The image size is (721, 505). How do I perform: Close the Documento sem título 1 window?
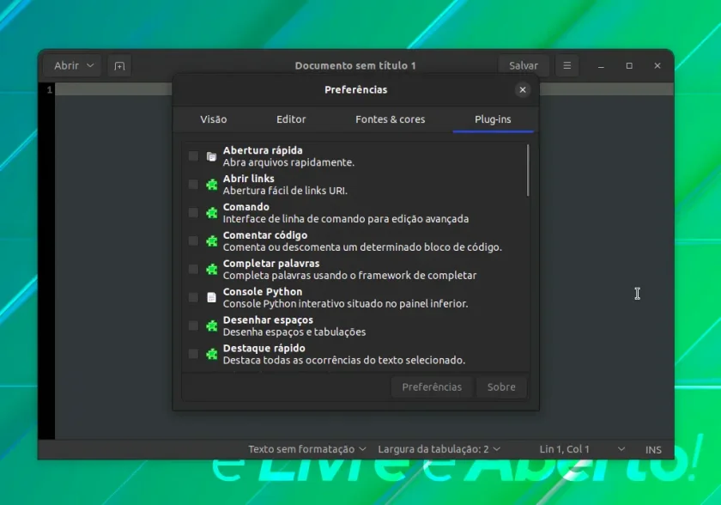[x=657, y=66]
